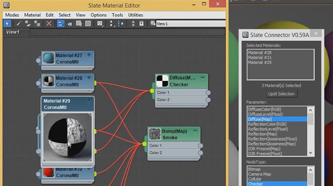Activate the Select tool arrow icon
The image size is (333, 186).
(x=7, y=24)
